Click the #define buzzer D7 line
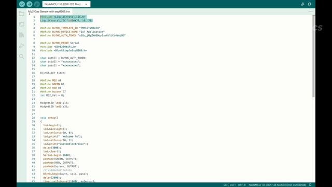The width and height of the screenshot is (332, 187). click(53, 91)
